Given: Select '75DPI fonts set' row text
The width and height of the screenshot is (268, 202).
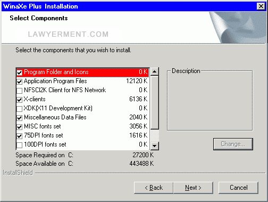Looking at the screenshot, I should (44, 135).
